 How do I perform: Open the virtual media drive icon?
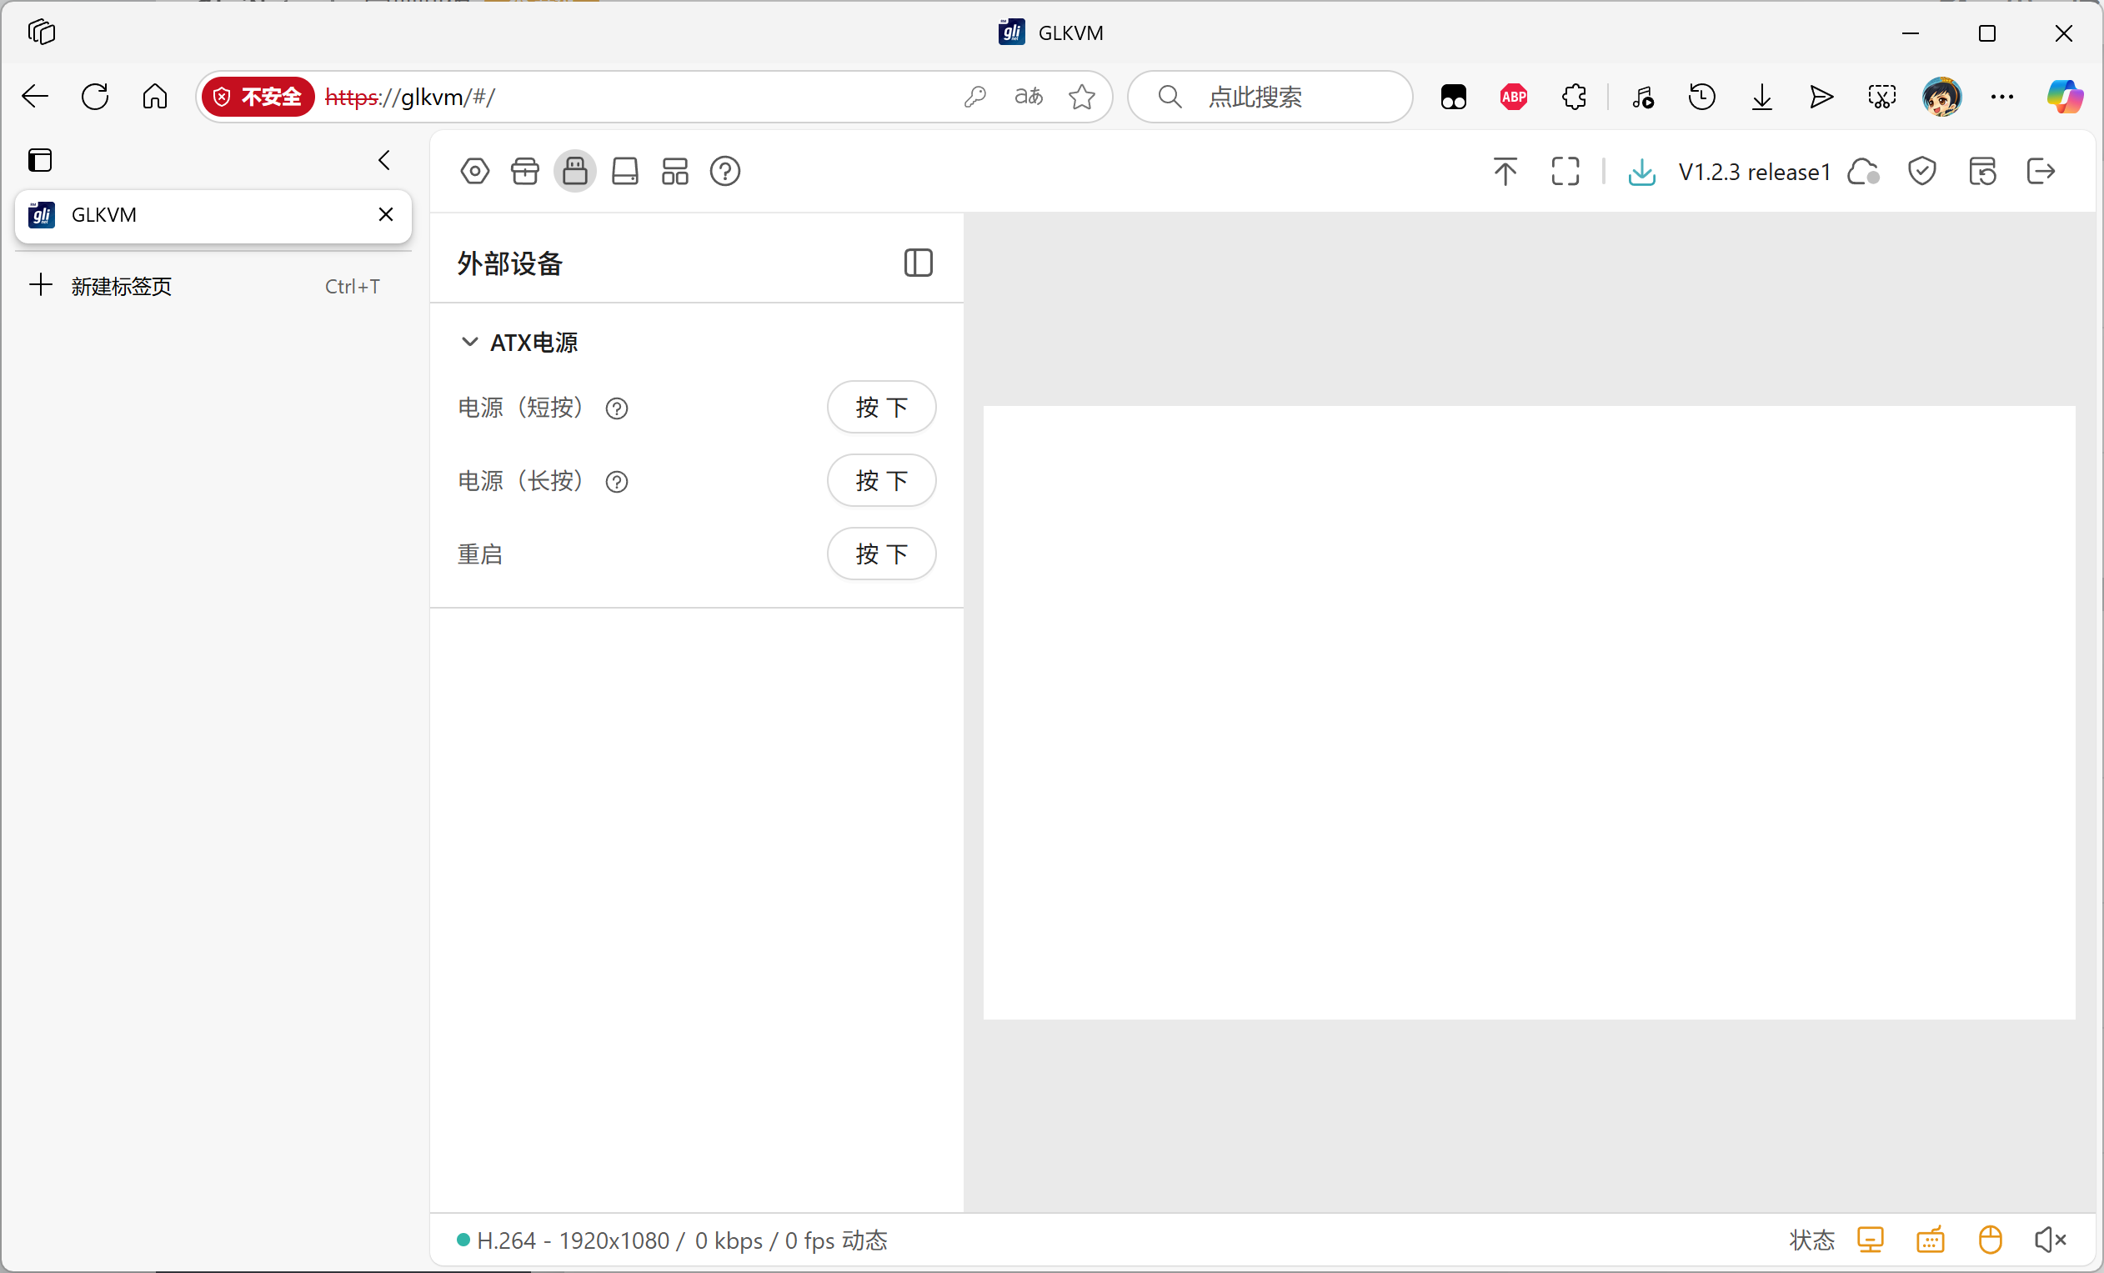[x=625, y=172]
